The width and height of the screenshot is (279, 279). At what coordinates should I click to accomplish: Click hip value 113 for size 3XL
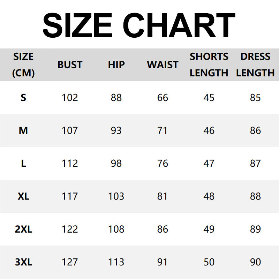(x=116, y=262)
